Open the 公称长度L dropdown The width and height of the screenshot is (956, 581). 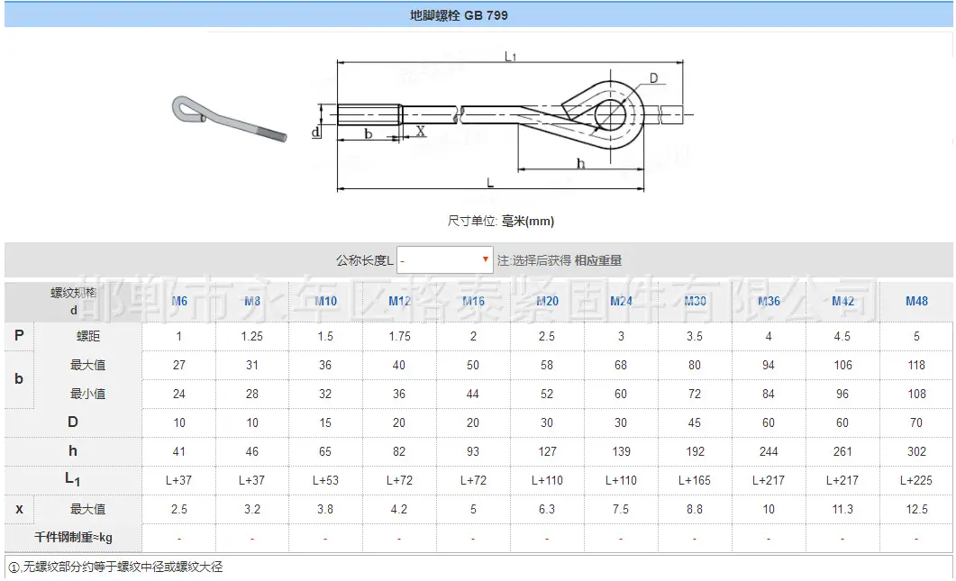pyautogui.click(x=444, y=260)
